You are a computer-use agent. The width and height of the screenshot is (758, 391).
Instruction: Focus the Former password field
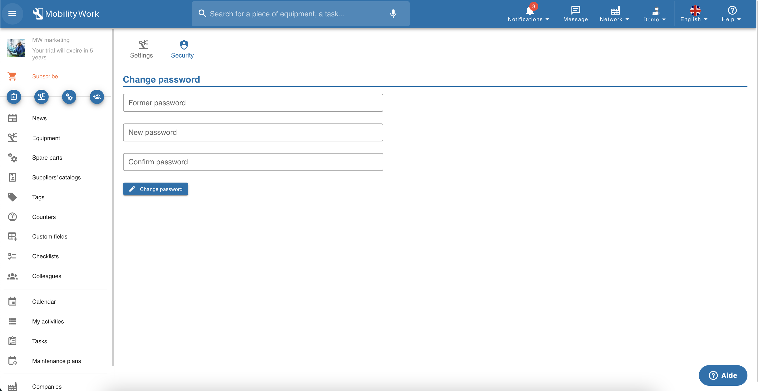253,103
